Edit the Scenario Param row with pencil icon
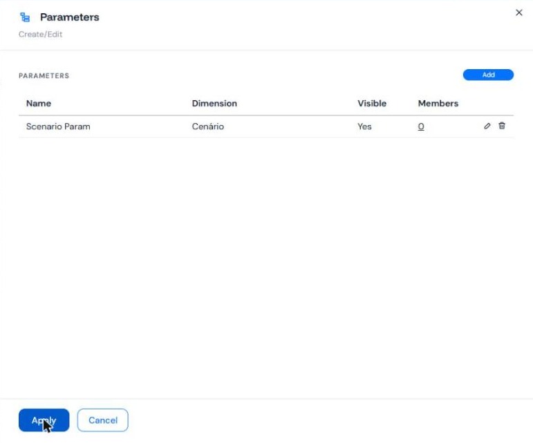533x443 pixels. pos(487,126)
